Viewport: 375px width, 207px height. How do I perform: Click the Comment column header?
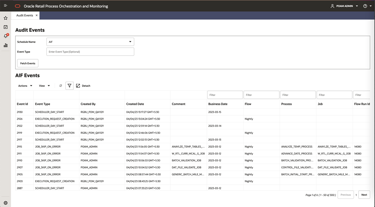(178, 104)
